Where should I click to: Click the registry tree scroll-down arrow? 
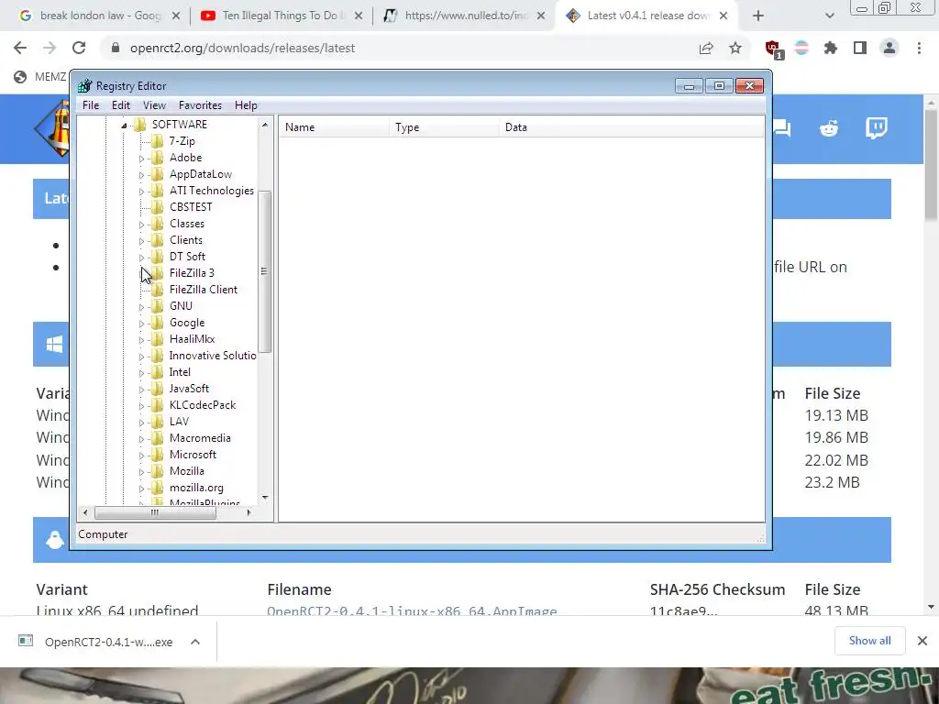[265, 498]
